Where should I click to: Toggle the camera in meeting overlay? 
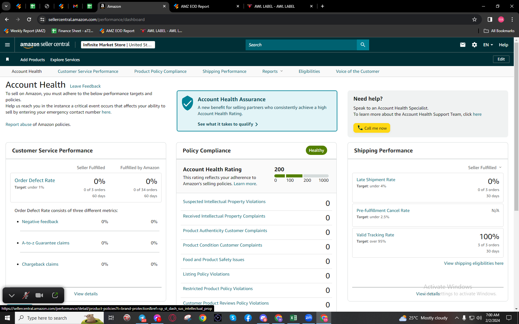pos(39,295)
